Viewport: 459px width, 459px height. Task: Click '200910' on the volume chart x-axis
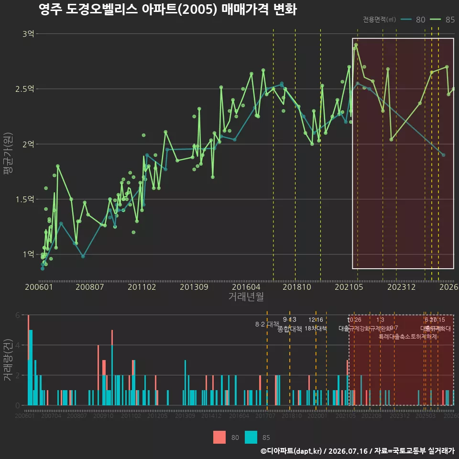(x=103, y=415)
